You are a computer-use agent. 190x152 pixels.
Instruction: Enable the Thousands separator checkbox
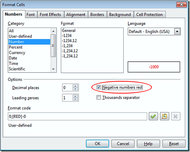pos(99,97)
